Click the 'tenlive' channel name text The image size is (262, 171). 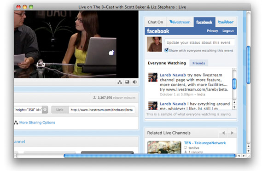(194, 148)
